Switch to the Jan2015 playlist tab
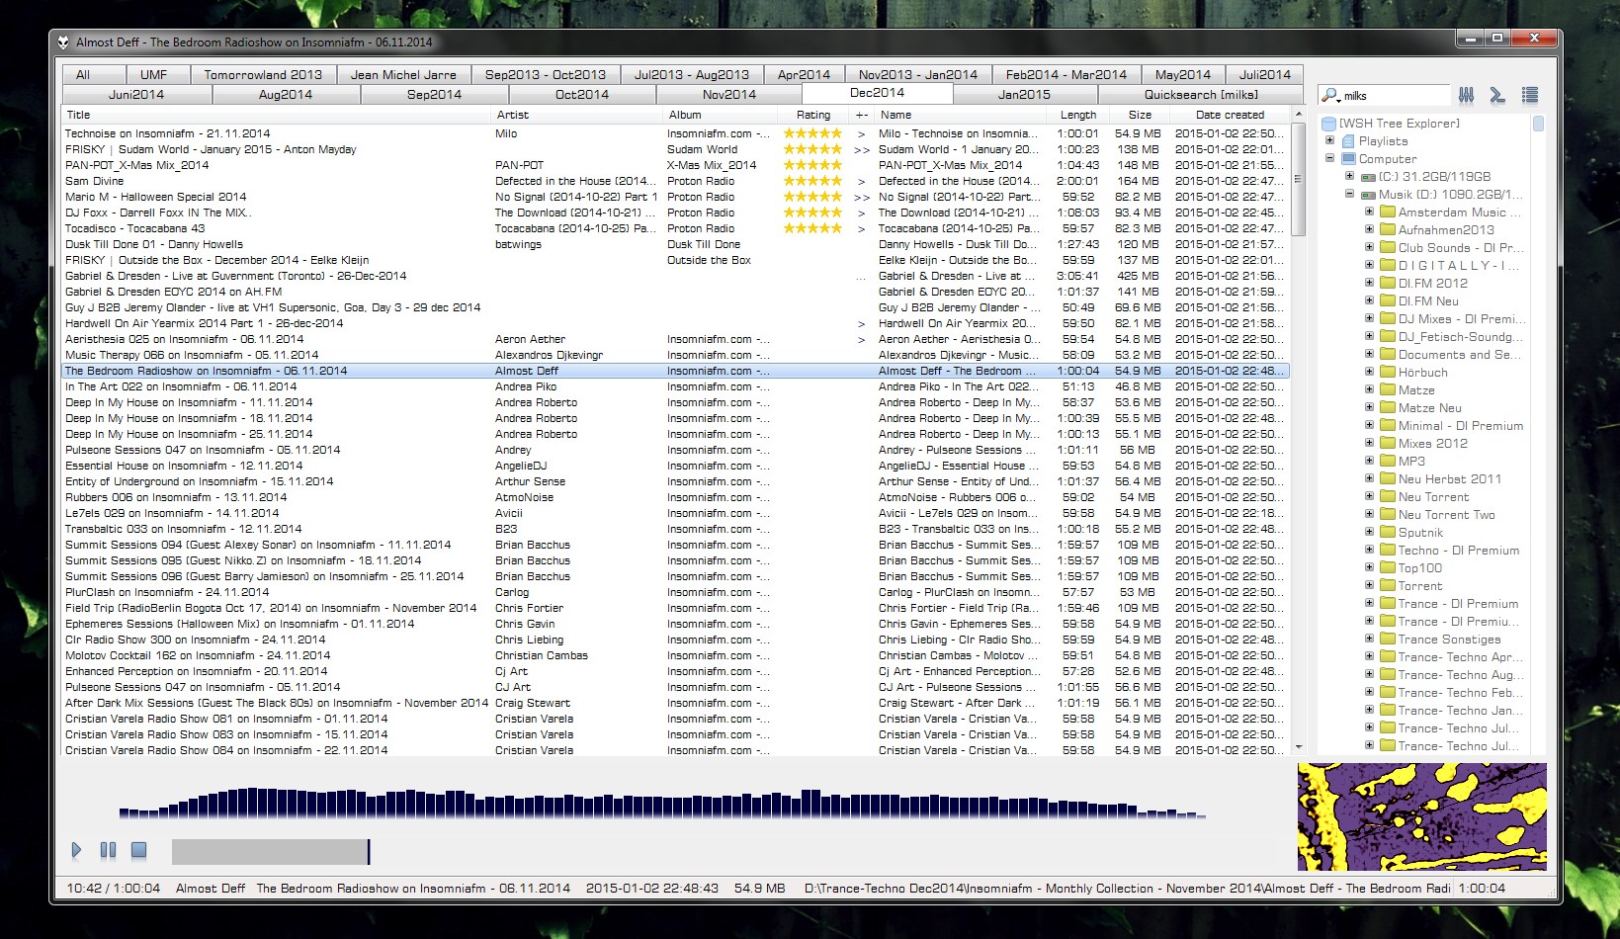 (x=1024, y=95)
